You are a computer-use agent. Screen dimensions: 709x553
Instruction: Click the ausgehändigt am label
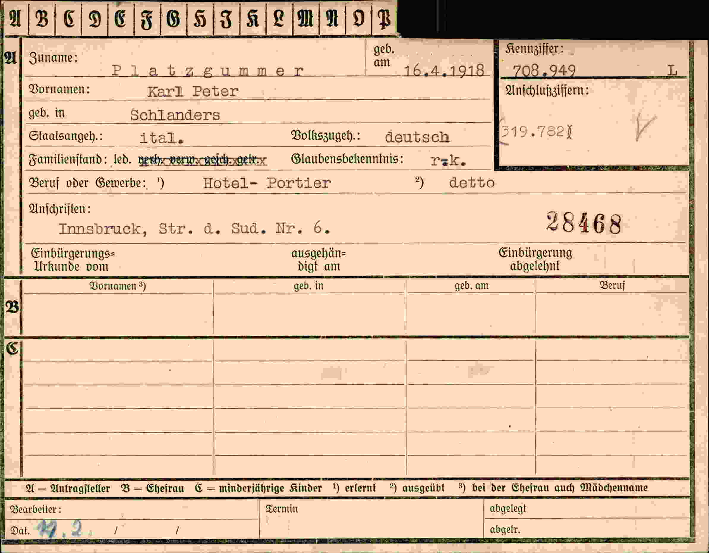pyautogui.click(x=319, y=260)
